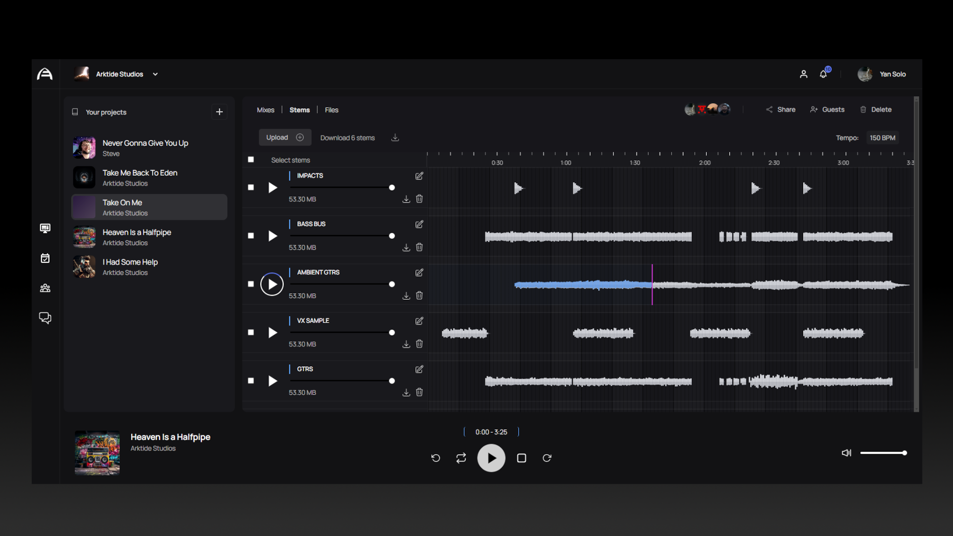The height and width of the screenshot is (536, 953).
Task: Add a new project with plus icon
Action: pyautogui.click(x=219, y=112)
